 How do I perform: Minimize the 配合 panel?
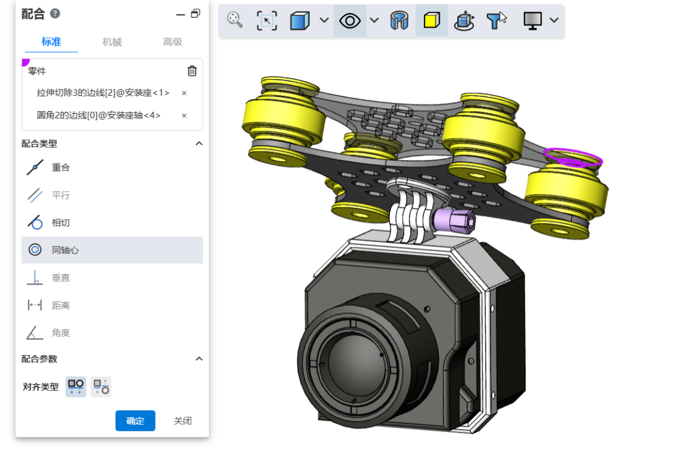click(x=180, y=14)
